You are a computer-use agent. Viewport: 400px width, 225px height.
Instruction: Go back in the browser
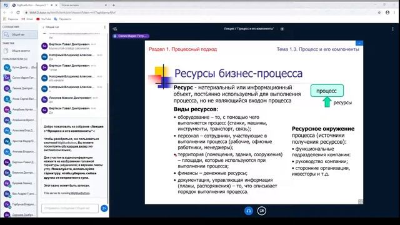tap(4, 12)
